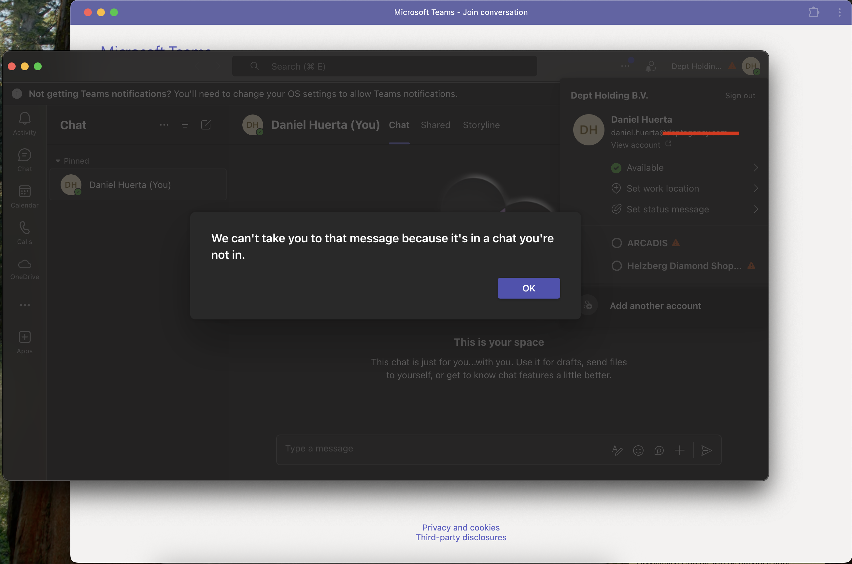This screenshot has height=564, width=852.
Task: Open Third-party disclosures link
Action: [461, 537]
